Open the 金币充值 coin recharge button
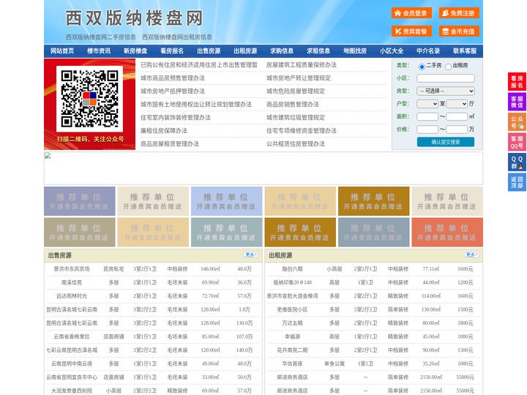527x395 pixels. pyautogui.click(x=459, y=31)
